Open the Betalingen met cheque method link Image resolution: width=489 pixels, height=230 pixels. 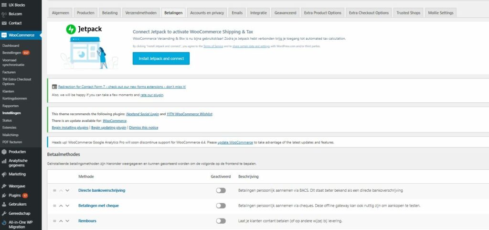(x=98, y=206)
